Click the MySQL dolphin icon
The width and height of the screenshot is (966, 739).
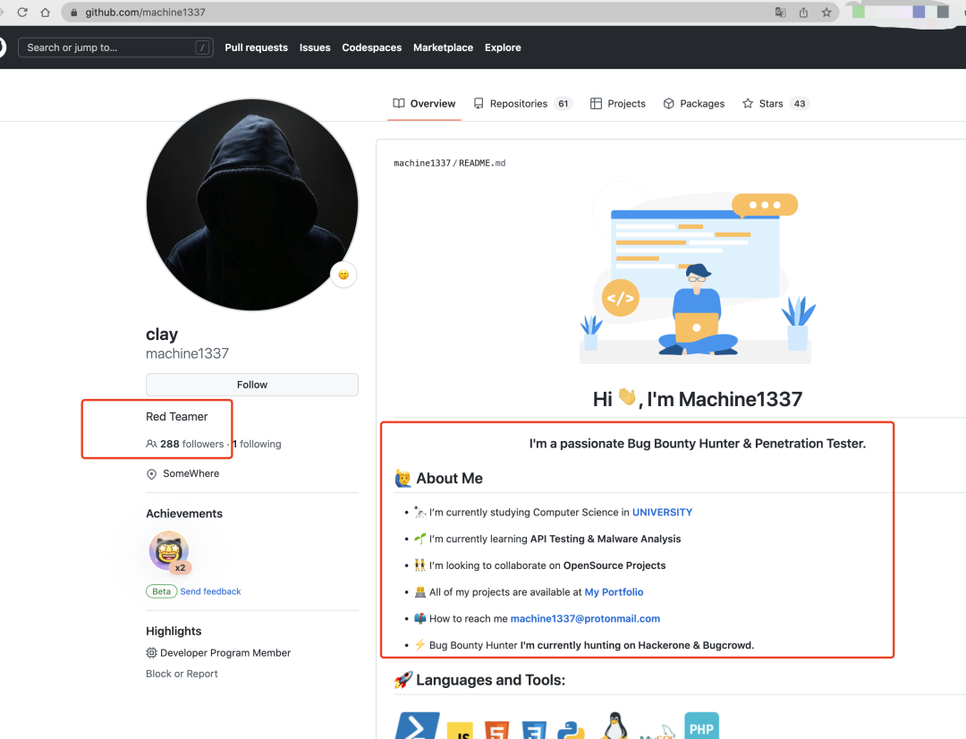point(658,731)
